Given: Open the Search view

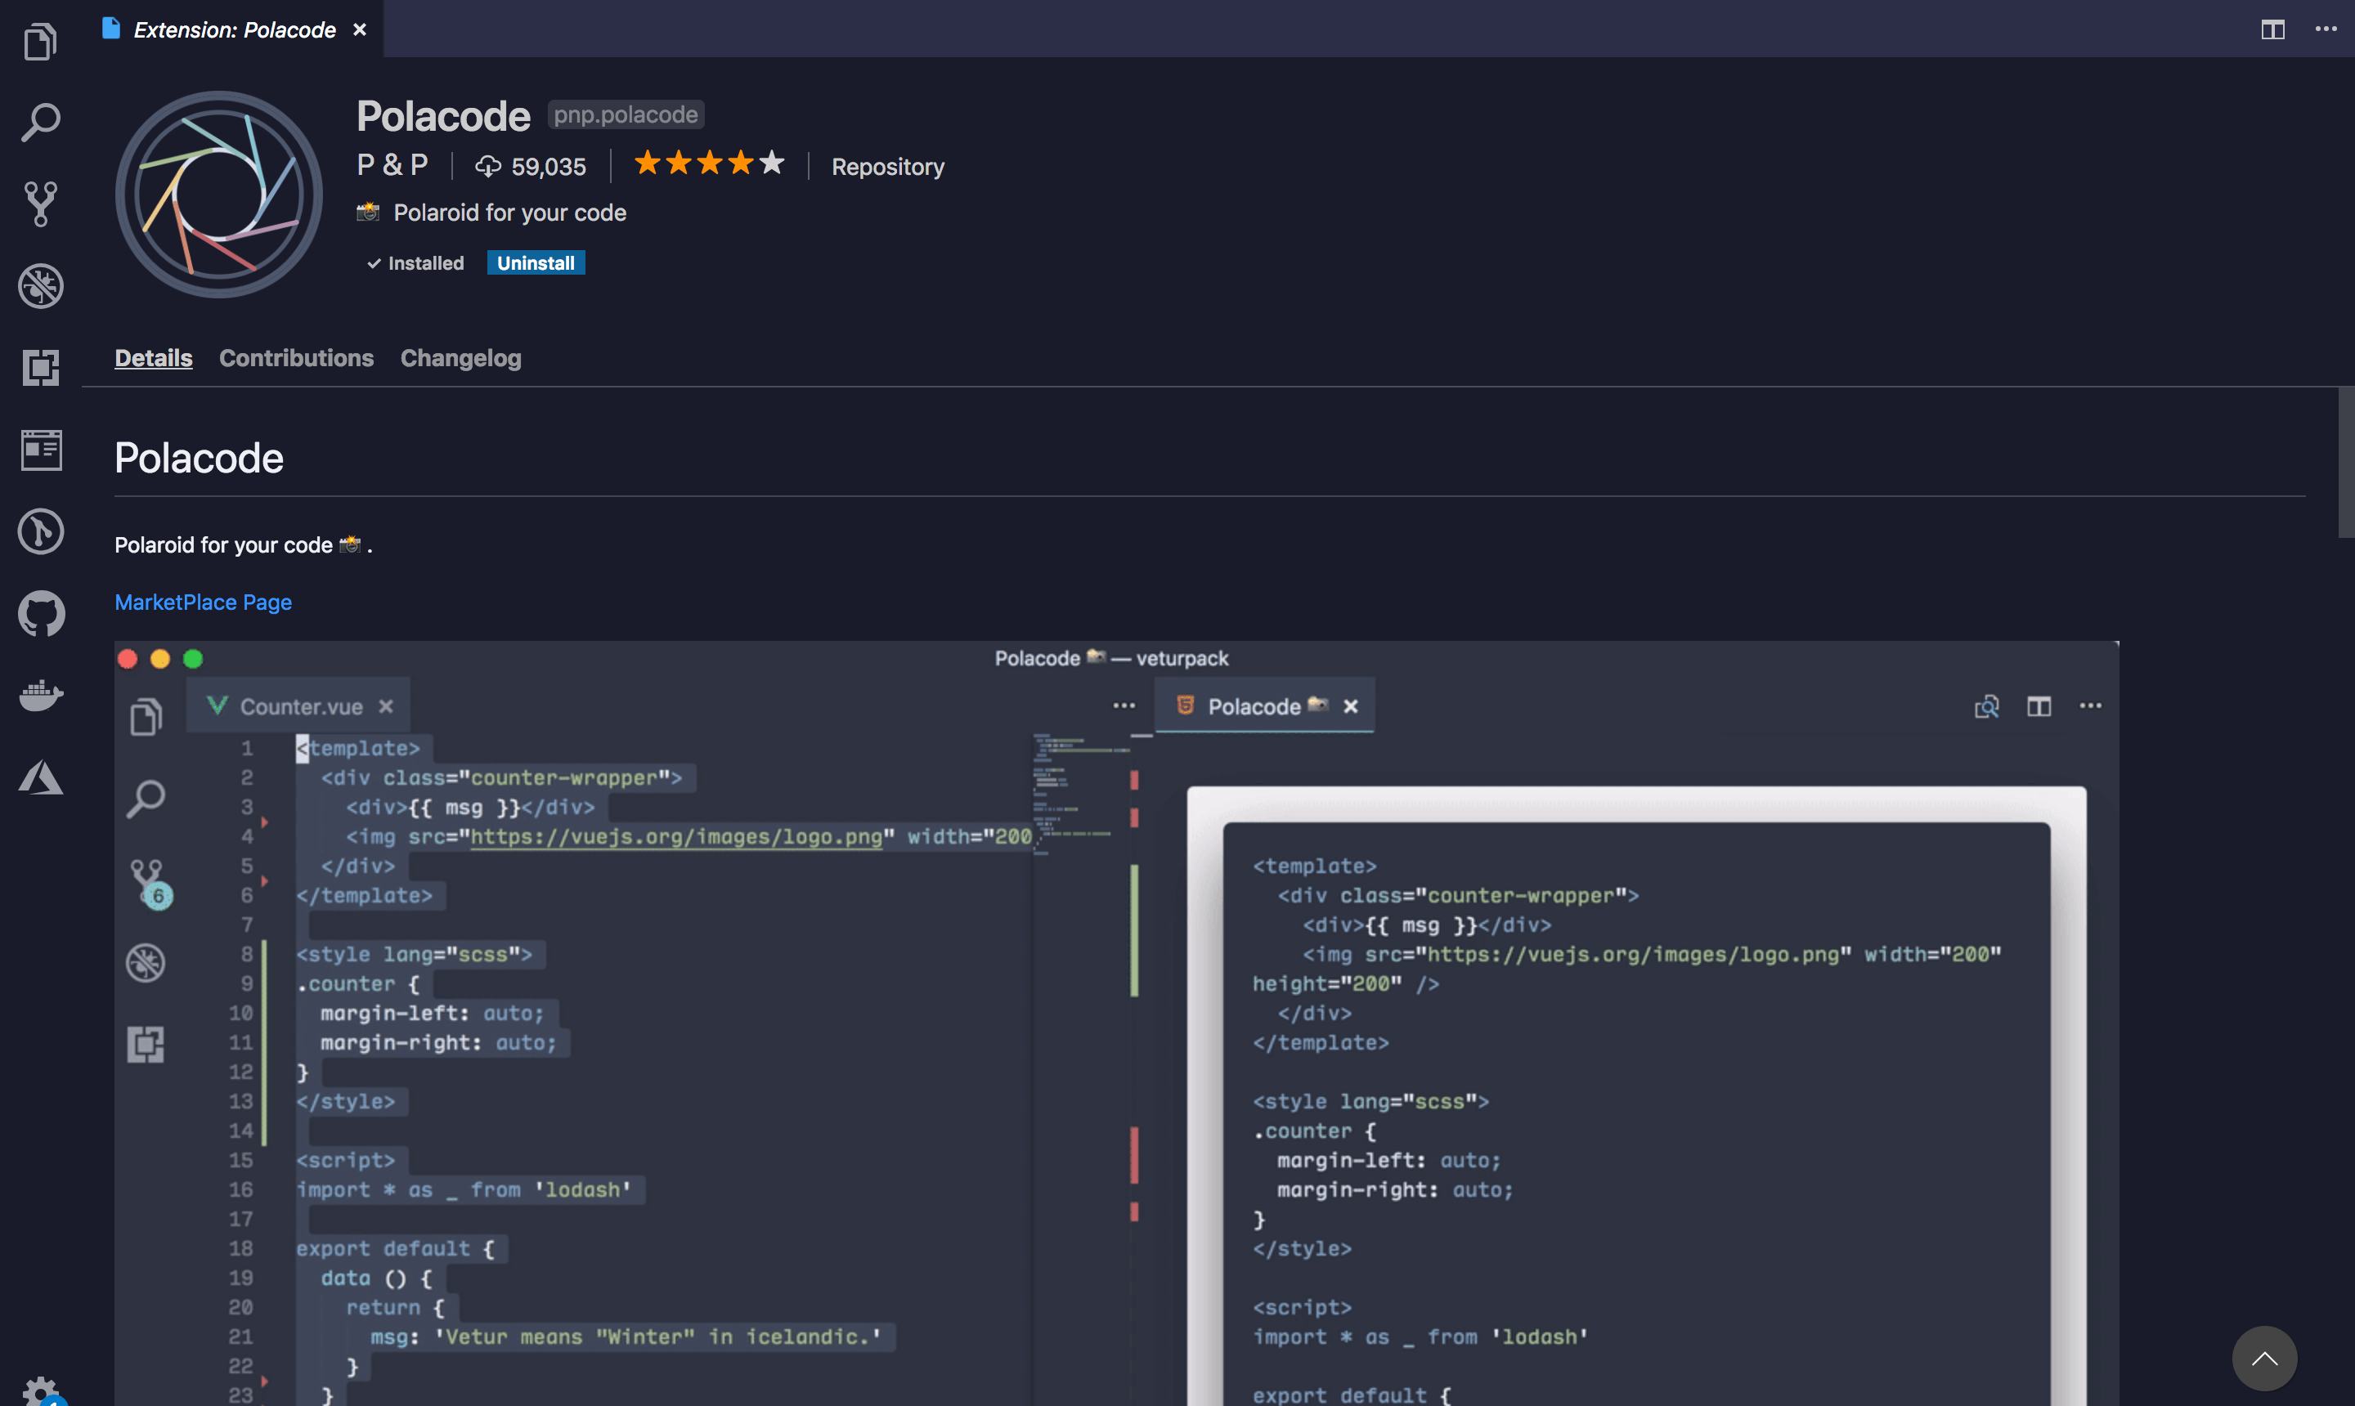Looking at the screenshot, I should (39, 121).
